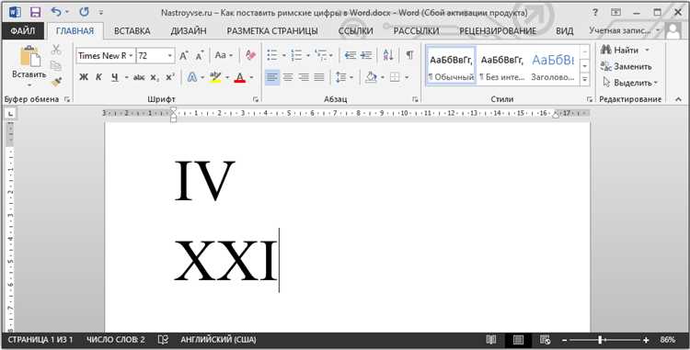Clear all formatting eraser icon
The image size is (690, 350).
[250, 55]
